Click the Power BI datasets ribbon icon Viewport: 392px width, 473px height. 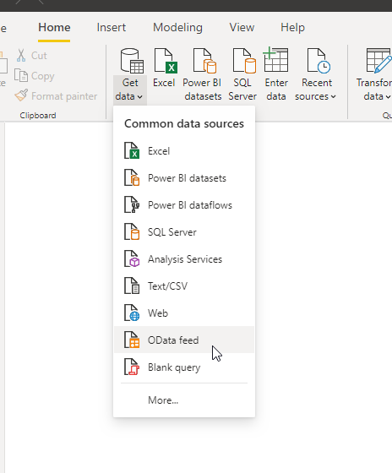pos(204,61)
